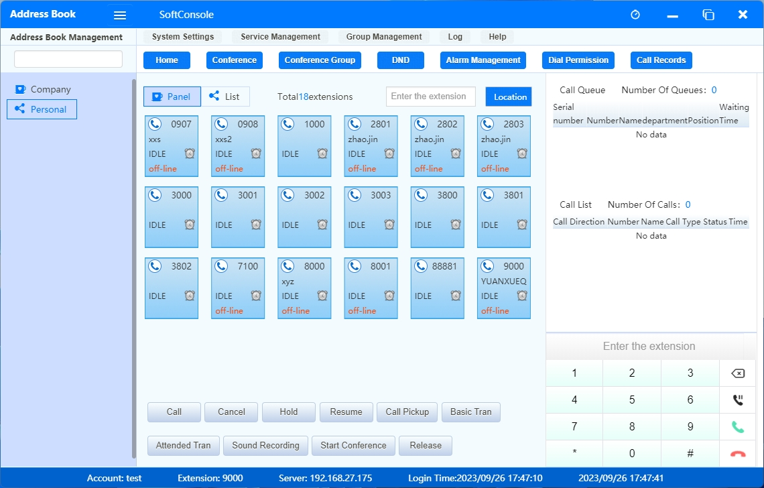
Task: Click the redial phone icon on dialpad
Action: tap(737, 400)
